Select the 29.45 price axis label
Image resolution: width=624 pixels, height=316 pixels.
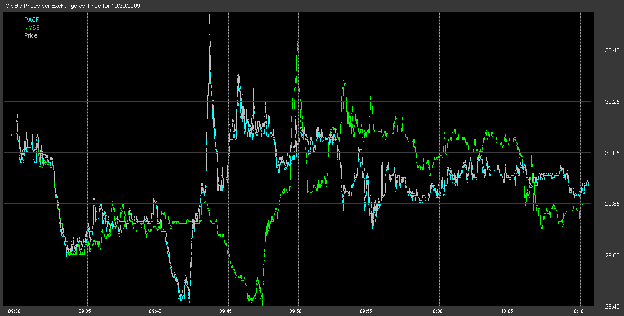click(612, 306)
